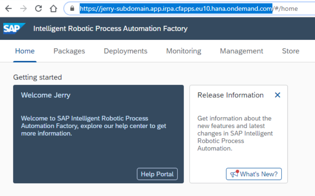Viewport: 315px width, 196px height.
Task: Select the Management tab
Action: click(241, 51)
